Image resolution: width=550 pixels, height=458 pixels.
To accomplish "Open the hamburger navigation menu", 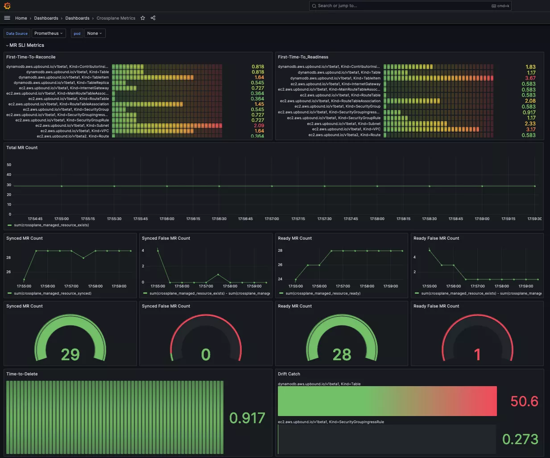I will point(7,18).
